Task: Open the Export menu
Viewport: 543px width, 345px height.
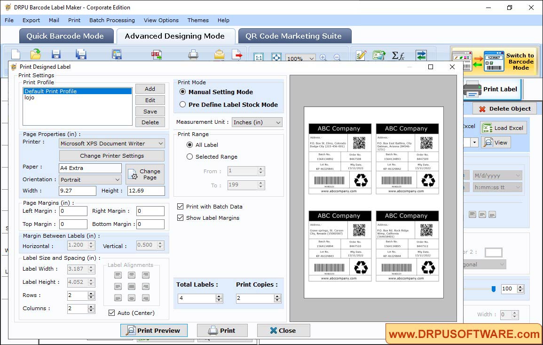Action: pyautogui.click(x=31, y=20)
